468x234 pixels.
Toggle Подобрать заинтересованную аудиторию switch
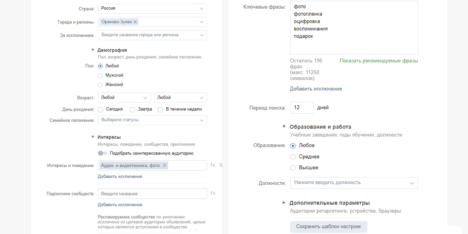(x=103, y=153)
